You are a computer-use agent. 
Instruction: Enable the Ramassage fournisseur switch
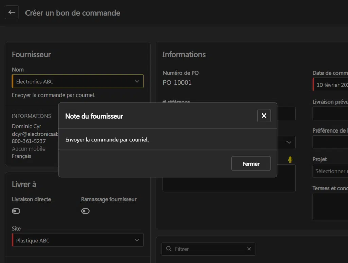pos(85,211)
